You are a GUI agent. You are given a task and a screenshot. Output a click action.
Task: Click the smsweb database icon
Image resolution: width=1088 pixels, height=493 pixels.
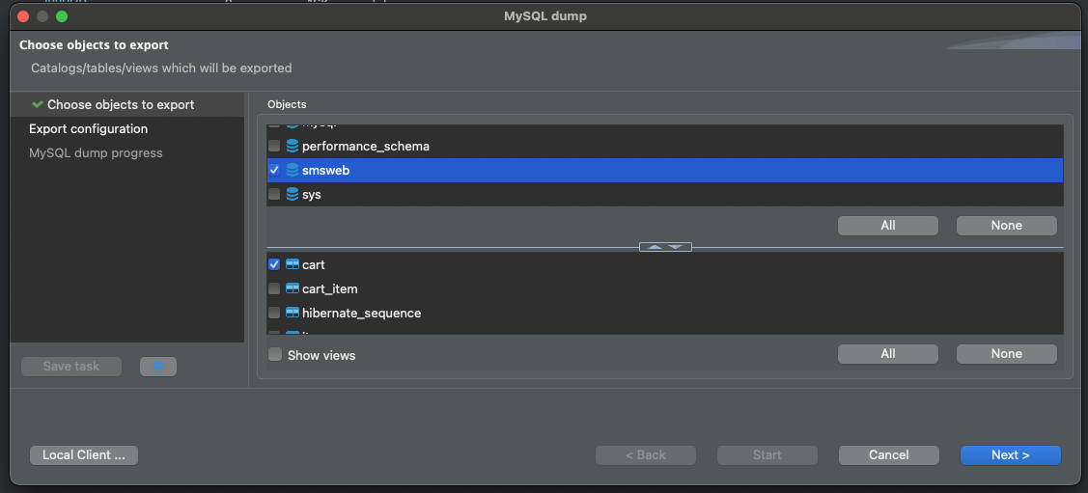293,170
